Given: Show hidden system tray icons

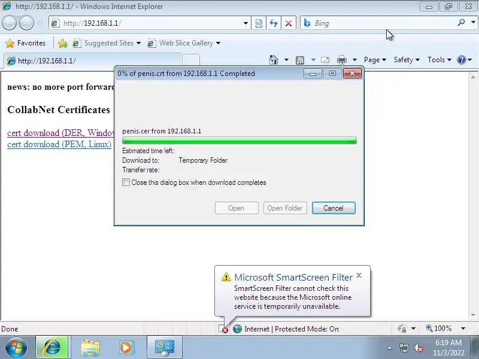Looking at the screenshot, I should (389, 348).
